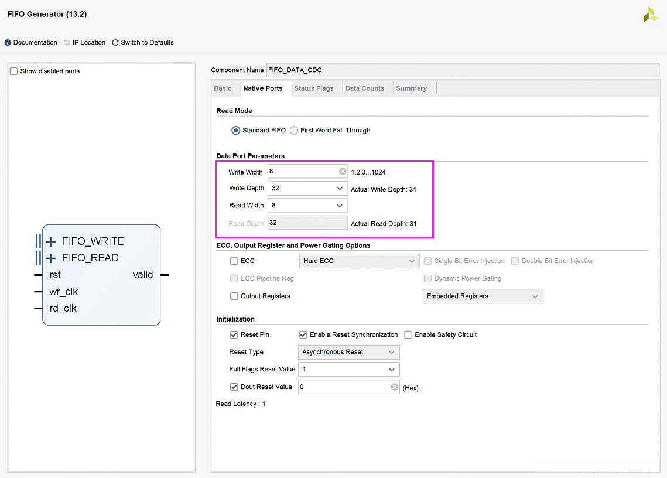Open the Data Counts tab
This screenshot has height=478, width=667.
[x=364, y=88]
